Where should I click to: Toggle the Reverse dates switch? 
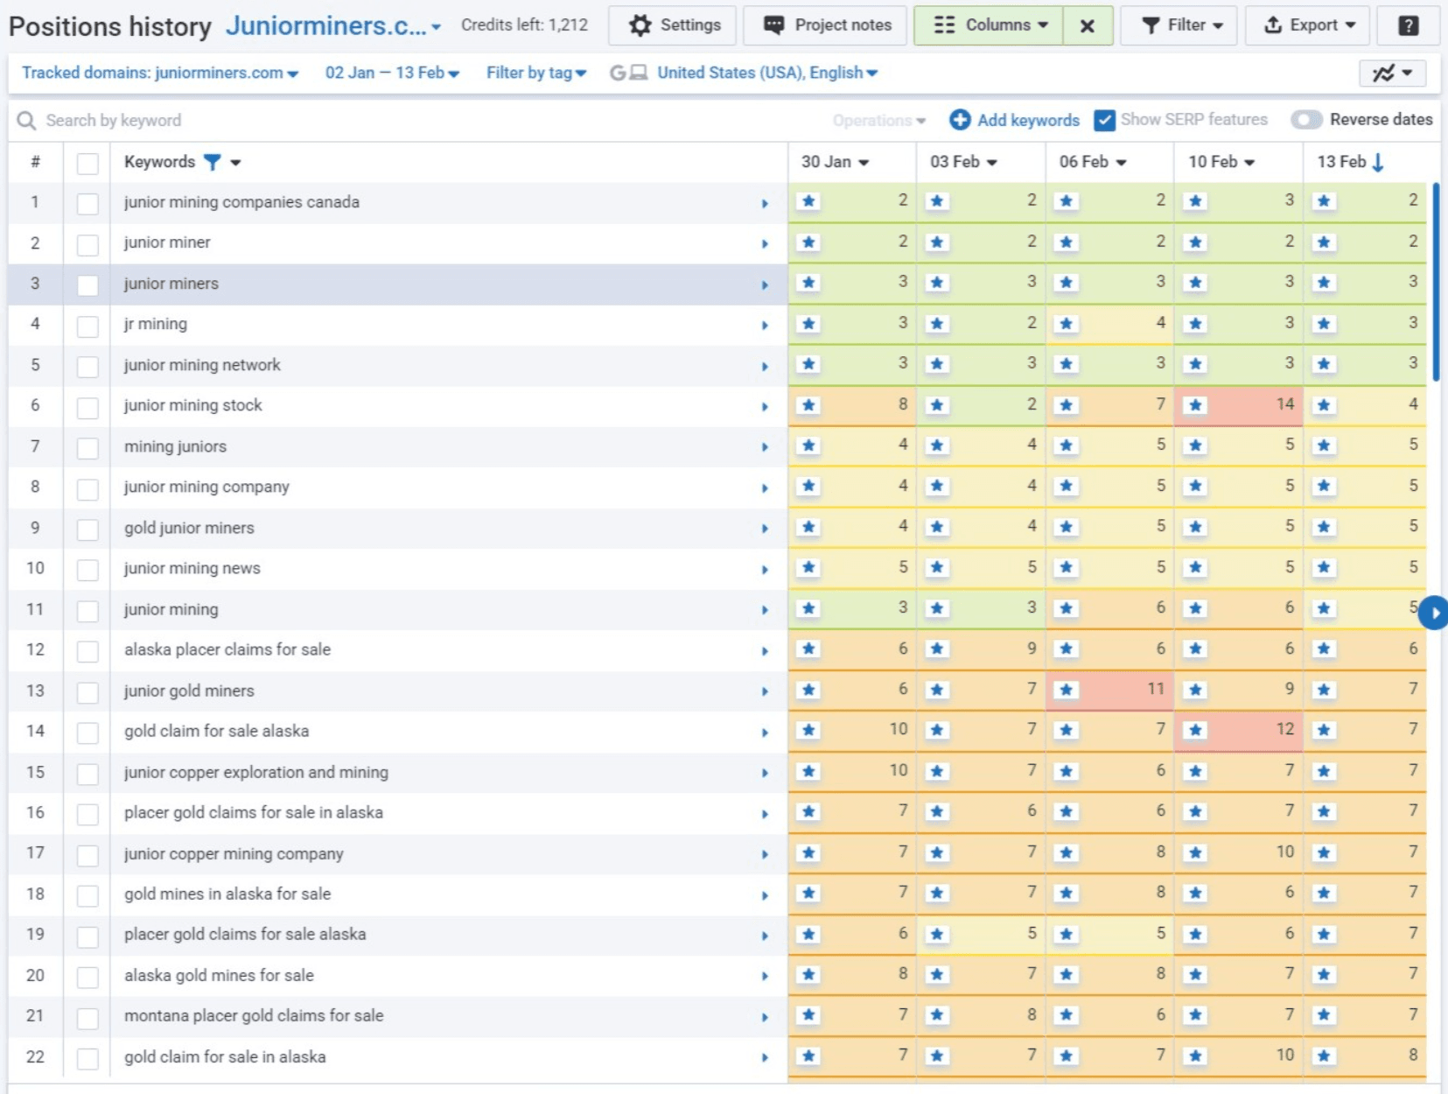tap(1306, 120)
